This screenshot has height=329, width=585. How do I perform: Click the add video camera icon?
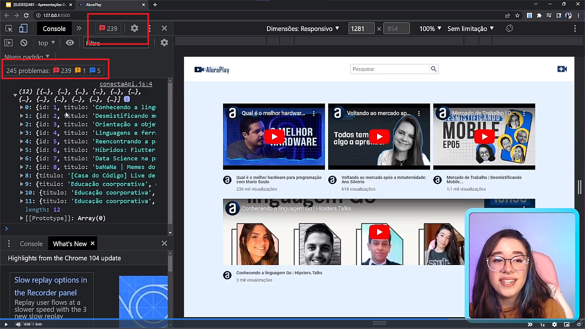pos(562,69)
